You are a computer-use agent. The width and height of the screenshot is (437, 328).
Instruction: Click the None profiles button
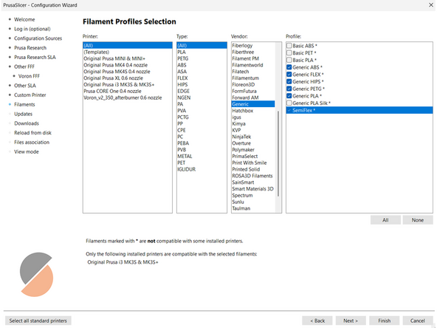click(x=418, y=220)
